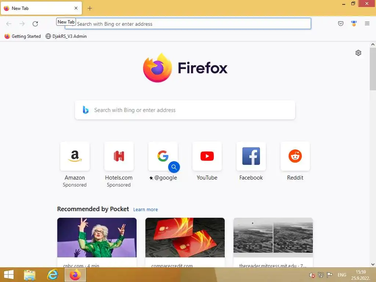Go back using the back arrow
The image size is (376, 282).
[x=9, y=24]
